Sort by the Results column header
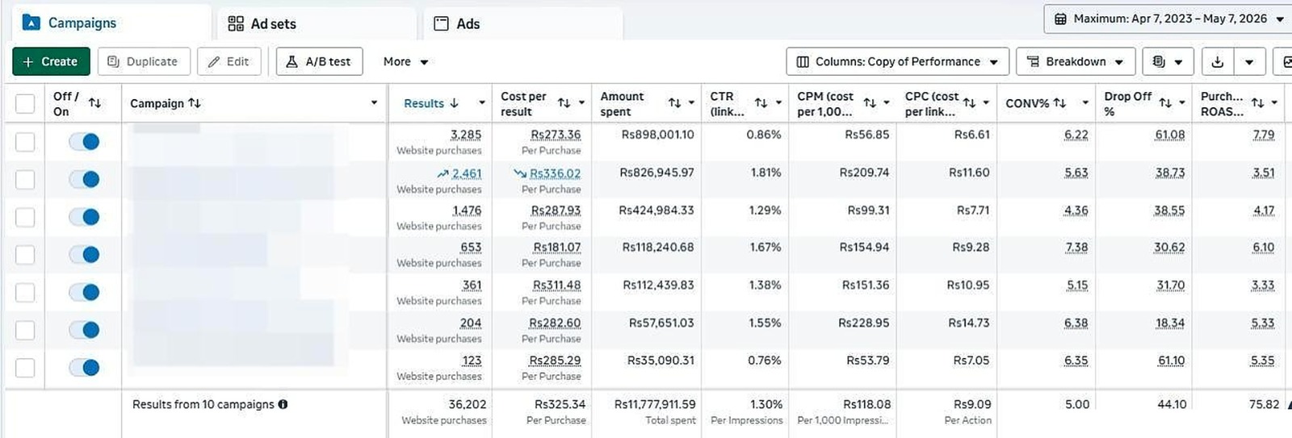Screen dimensions: 1292x438 [x=431, y=103]
